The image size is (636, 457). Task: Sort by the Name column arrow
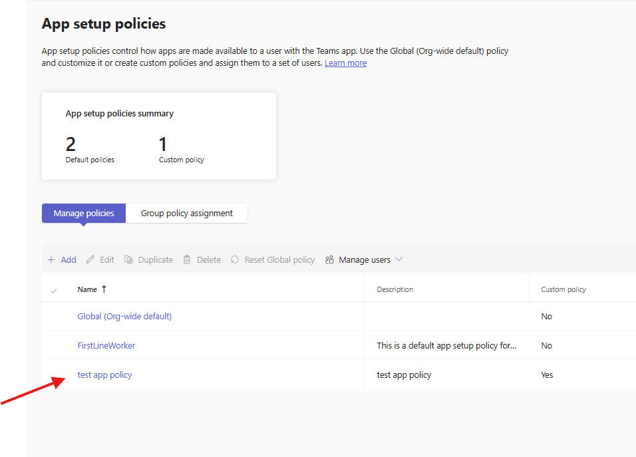pyautogui.click(x=104, y=289)
